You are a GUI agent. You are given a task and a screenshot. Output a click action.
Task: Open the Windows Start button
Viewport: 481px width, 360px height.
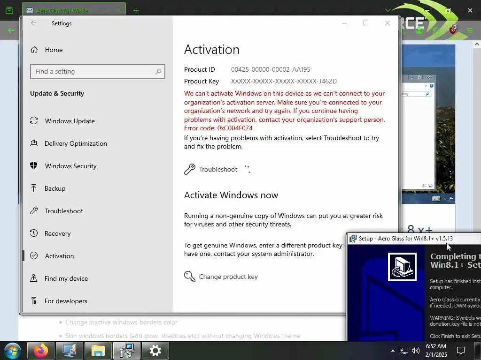coord(12,351)
